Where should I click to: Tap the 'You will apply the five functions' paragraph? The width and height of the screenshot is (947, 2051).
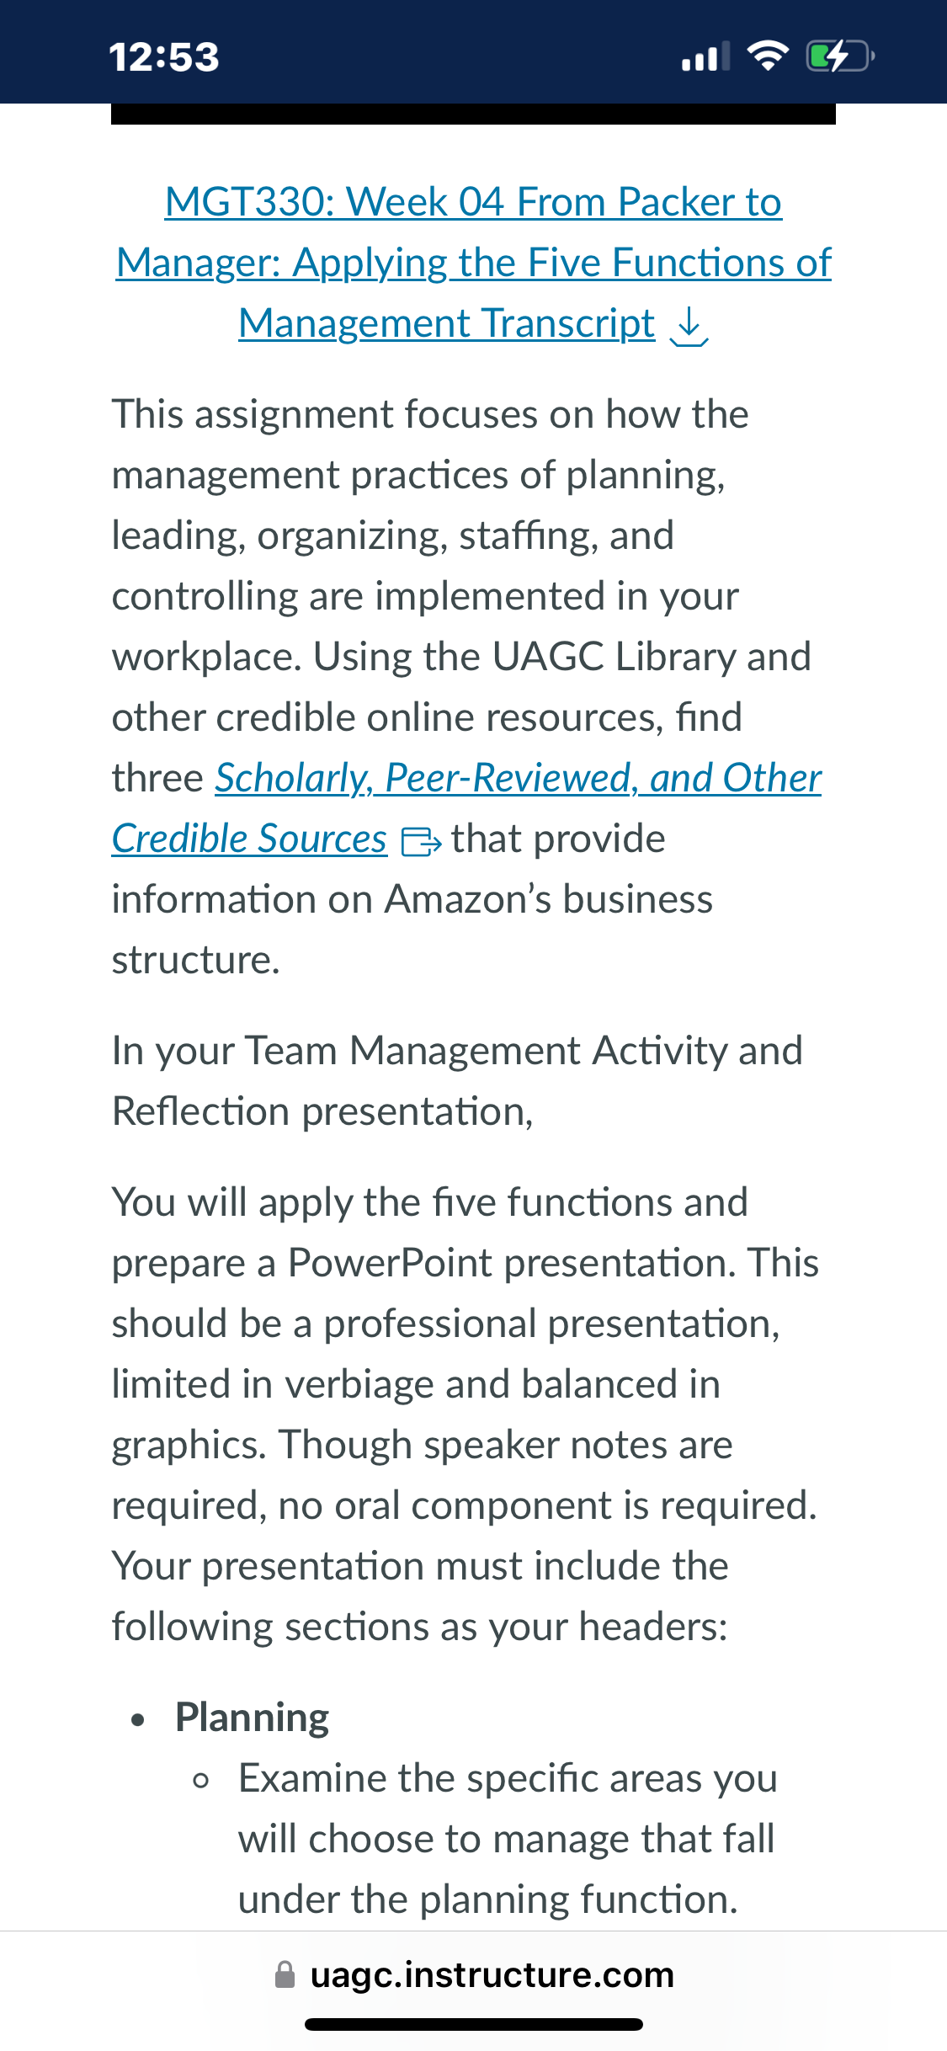(x=466, y=1414)
